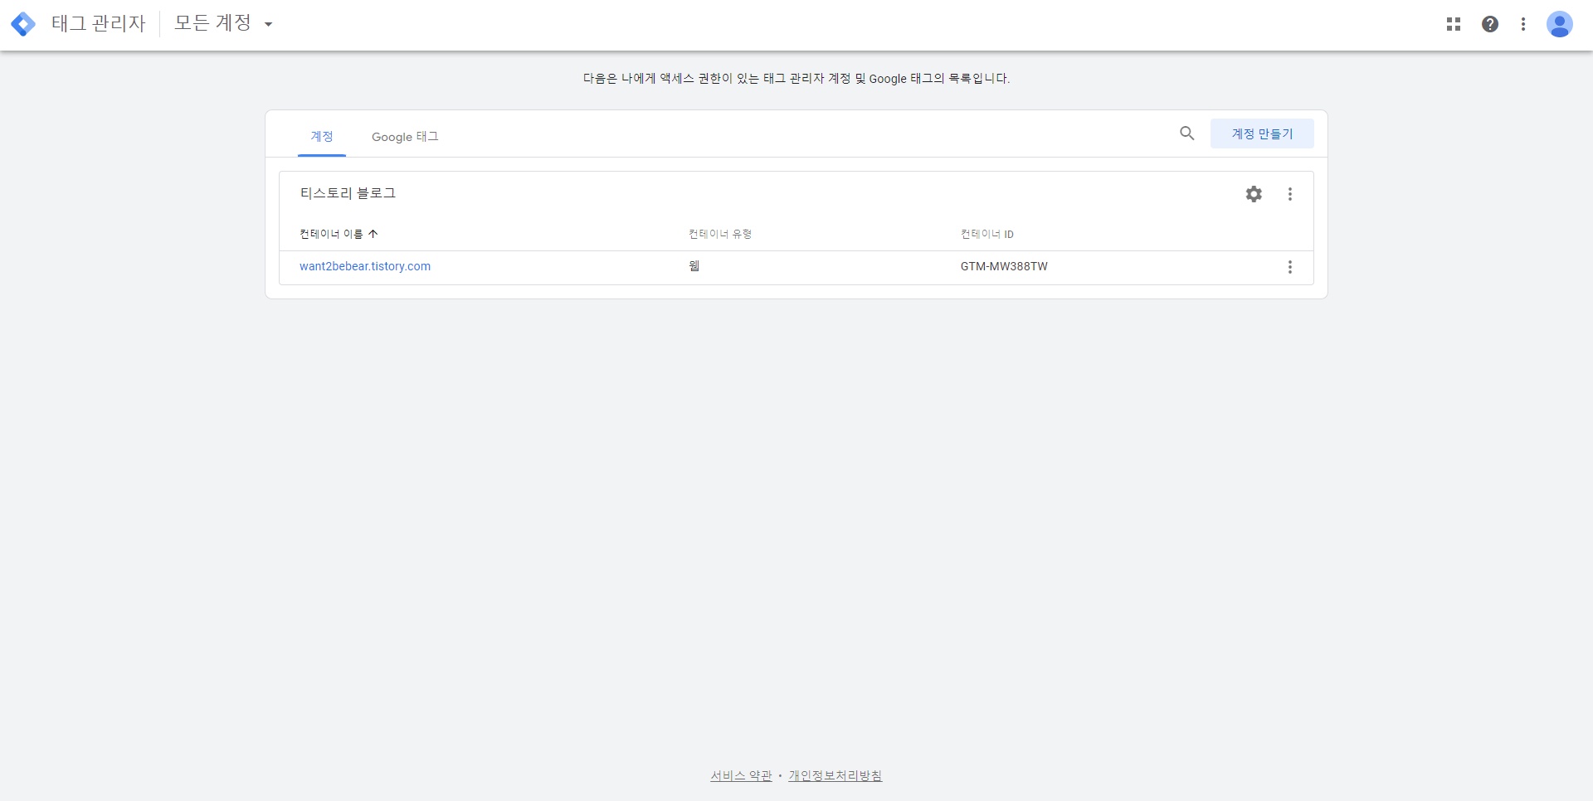1593x801 pixels.
Task: Click the 태그 관리자 title text
Action: [99, 24]
